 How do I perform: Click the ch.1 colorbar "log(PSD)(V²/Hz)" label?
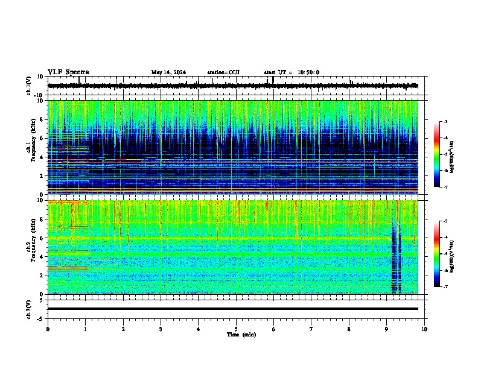tap(452, 157)
